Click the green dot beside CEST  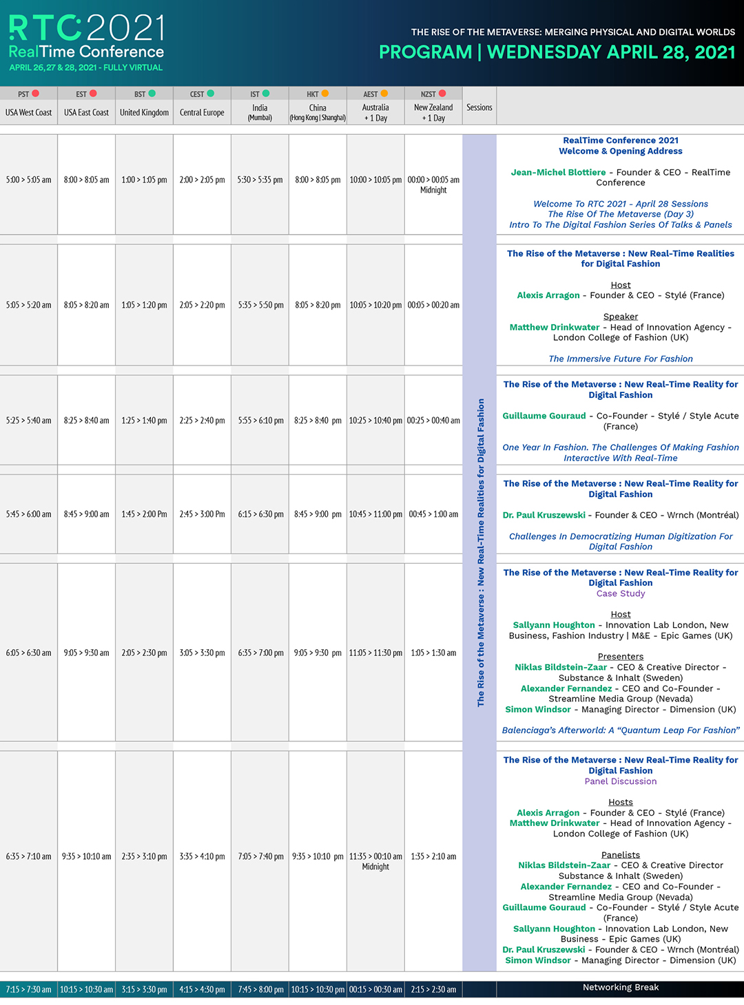210,94
